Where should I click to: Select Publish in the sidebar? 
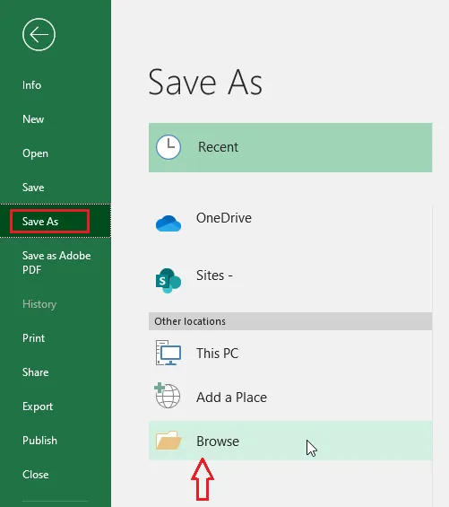39,441
